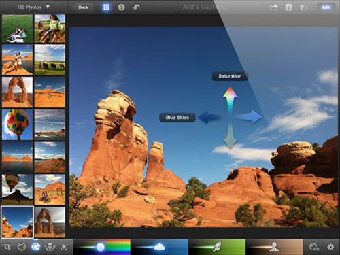
Task: Toggle the thumbnail grid view
Action: click(106, 7)
